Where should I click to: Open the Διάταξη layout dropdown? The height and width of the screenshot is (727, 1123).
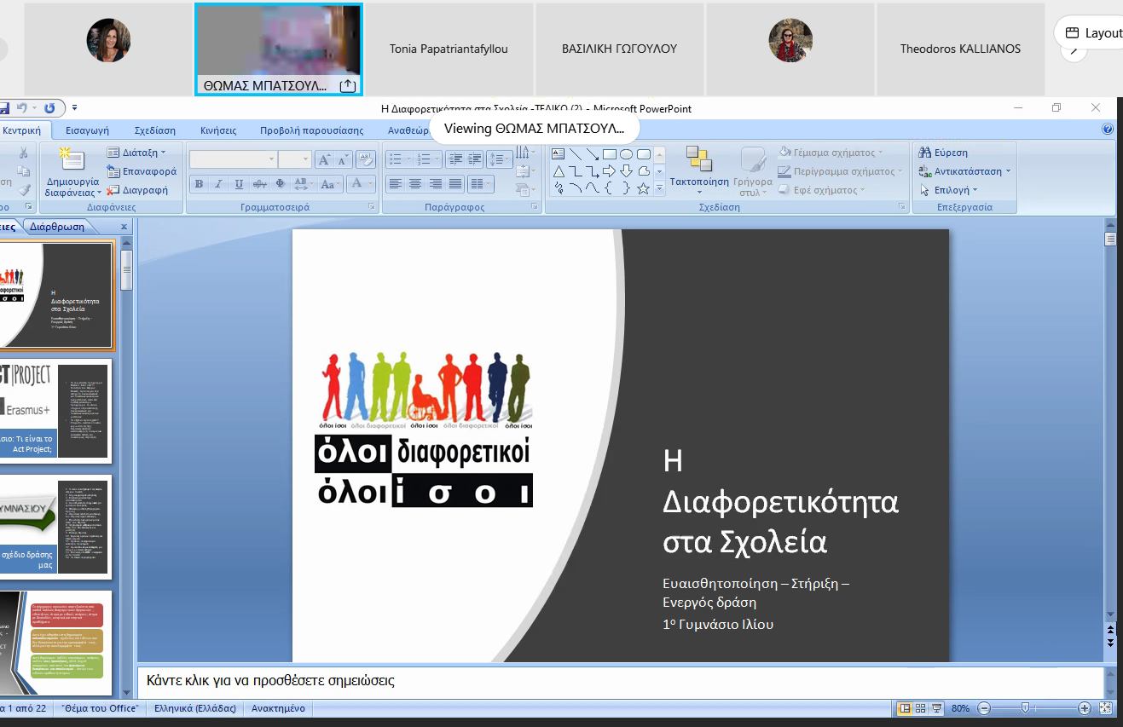point(136,153)
